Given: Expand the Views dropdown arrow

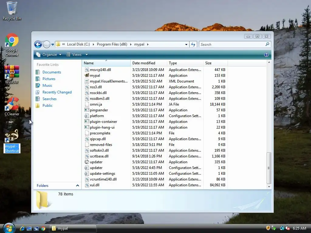Looking at the screenshot, I should 87,55.
